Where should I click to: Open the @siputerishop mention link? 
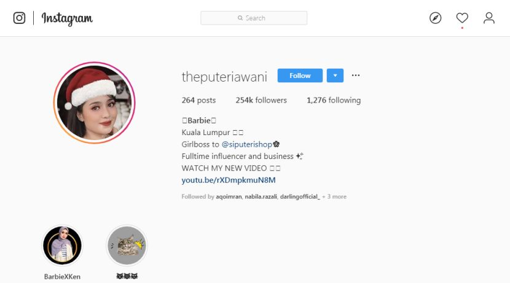(x=246, y=144)
